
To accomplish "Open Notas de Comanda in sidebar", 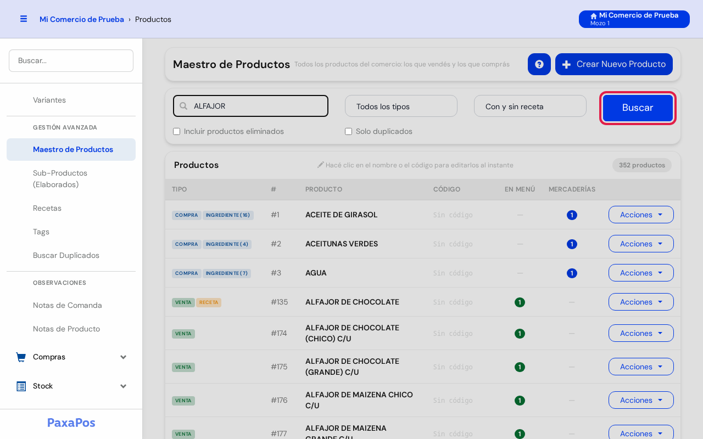I will pyautogui.click(x=71, y=305).
